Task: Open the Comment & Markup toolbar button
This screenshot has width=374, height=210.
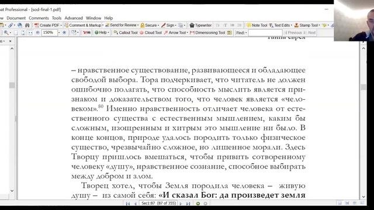Action: [83, 25]
